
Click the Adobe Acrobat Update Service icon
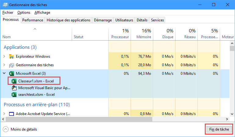(12, 114)
